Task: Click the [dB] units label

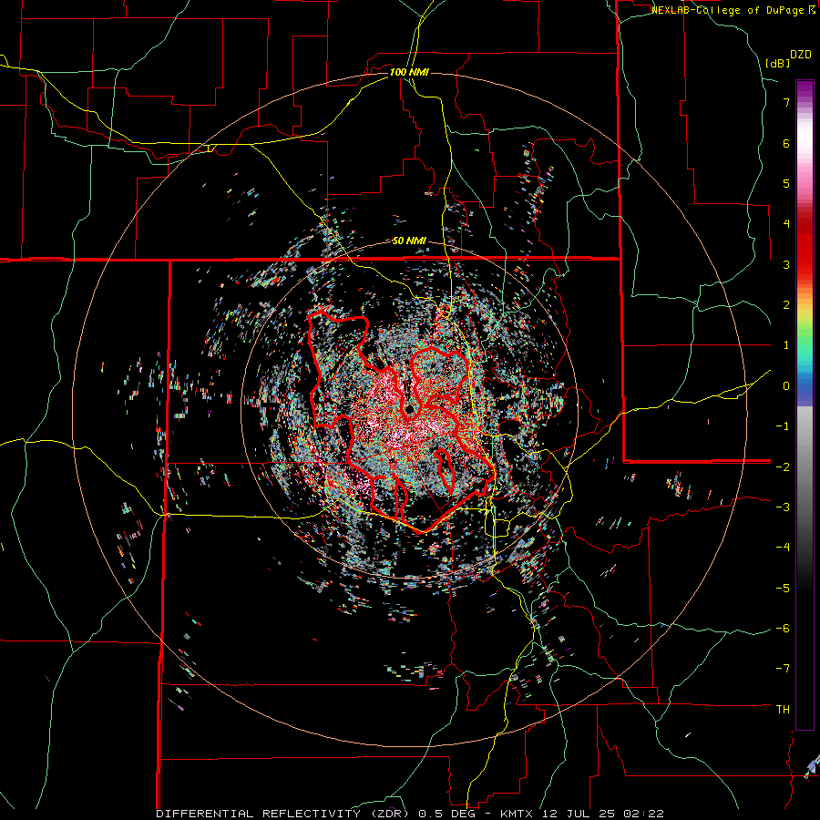Action: (778, 63)
